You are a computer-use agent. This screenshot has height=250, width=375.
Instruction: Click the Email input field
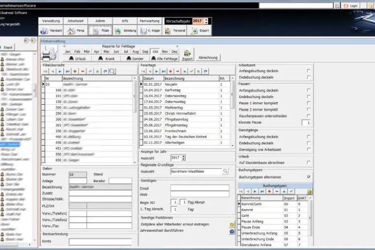click(x=200, y=188)
